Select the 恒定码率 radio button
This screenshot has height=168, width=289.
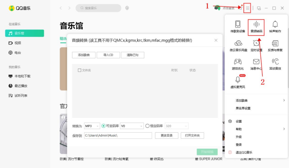pos(147,126)
